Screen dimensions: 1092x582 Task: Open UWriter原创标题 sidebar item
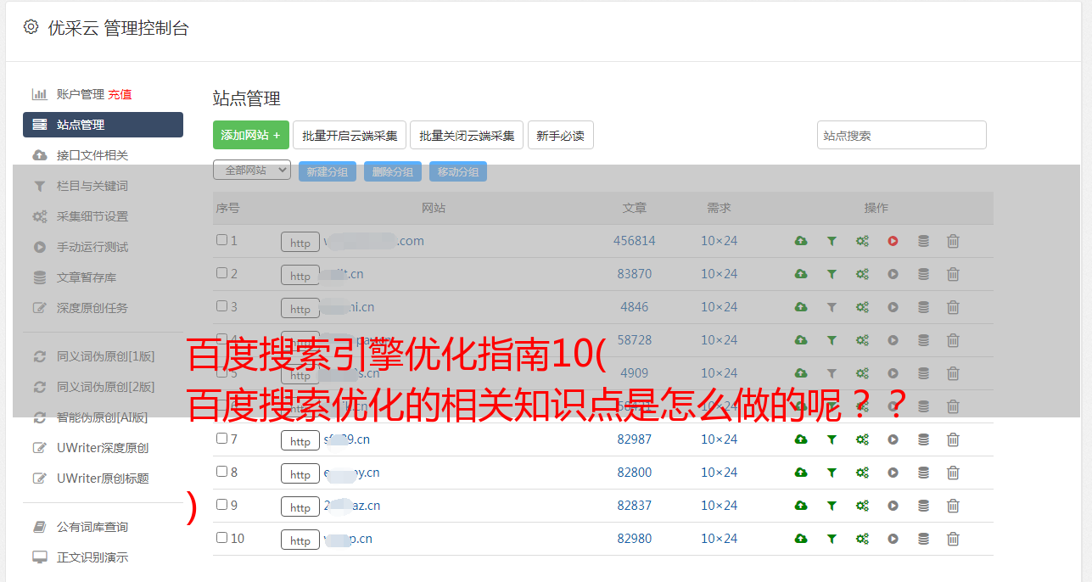(103, 478)
